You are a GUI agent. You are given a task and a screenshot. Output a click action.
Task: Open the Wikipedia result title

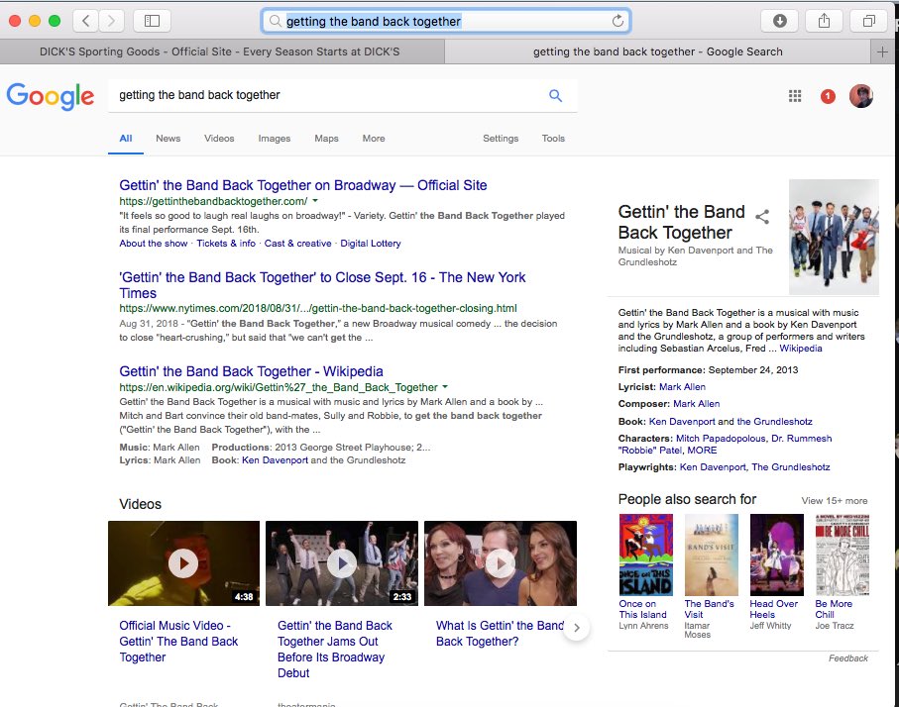point(251,372)
